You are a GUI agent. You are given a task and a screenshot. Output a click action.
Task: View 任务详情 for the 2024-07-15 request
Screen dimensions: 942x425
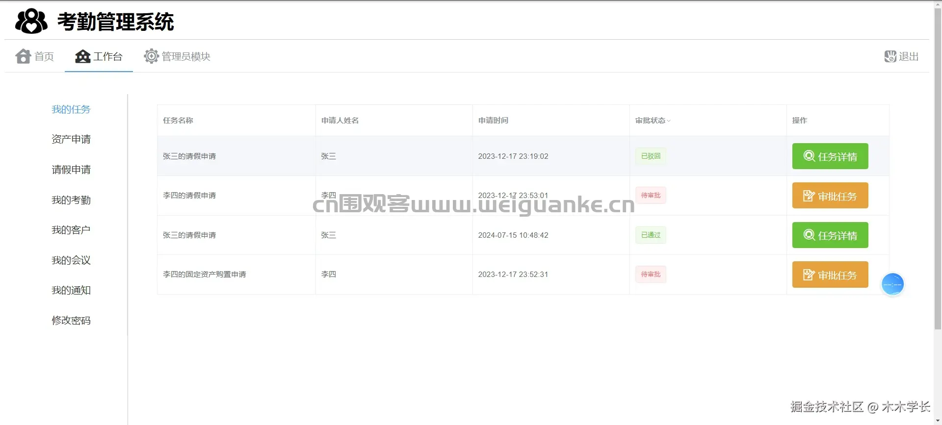tap(830, 235)
